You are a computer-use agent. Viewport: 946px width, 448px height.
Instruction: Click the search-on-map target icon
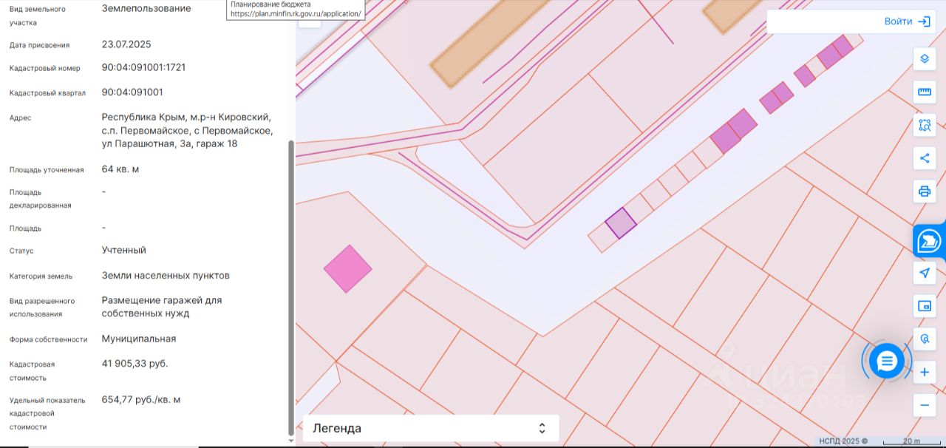924,339
